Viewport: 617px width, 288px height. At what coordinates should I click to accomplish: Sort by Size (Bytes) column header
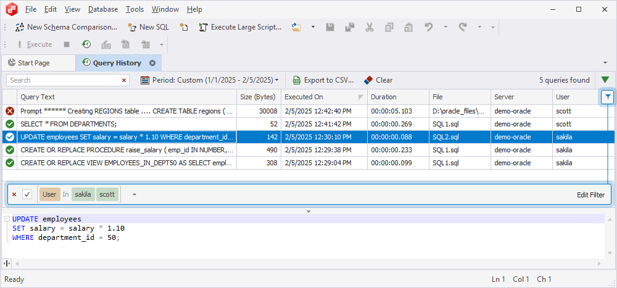[x=259, y=97]
